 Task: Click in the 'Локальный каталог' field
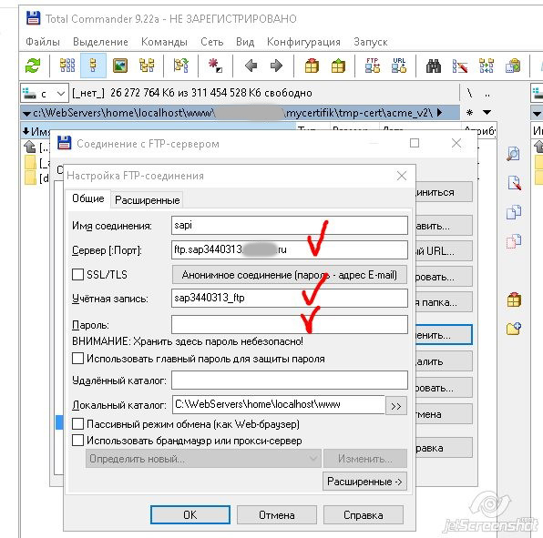click(x=279, y=405)
